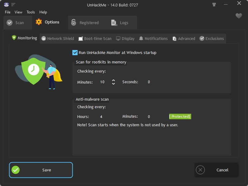Click the Save button

click(41, 170)
